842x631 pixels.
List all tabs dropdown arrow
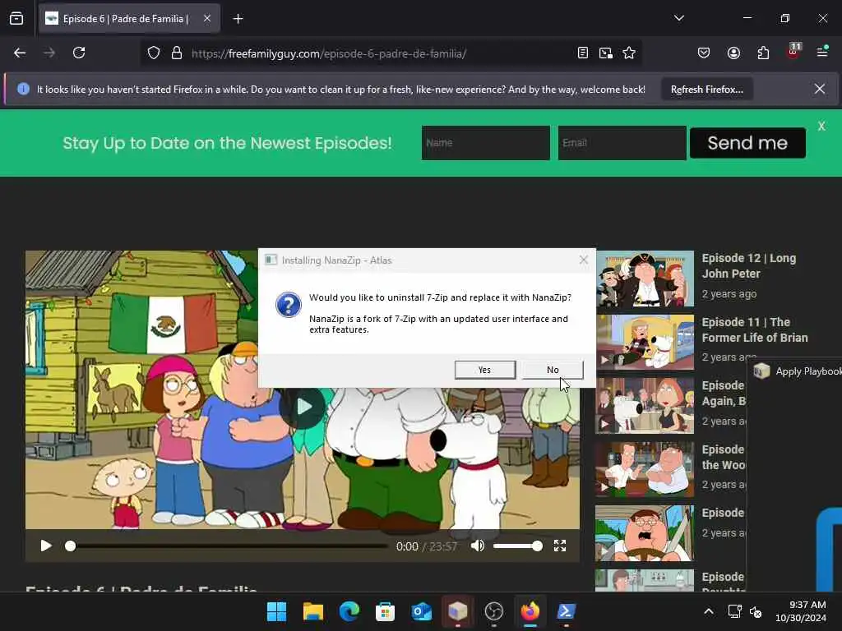(x=678, y=18)
